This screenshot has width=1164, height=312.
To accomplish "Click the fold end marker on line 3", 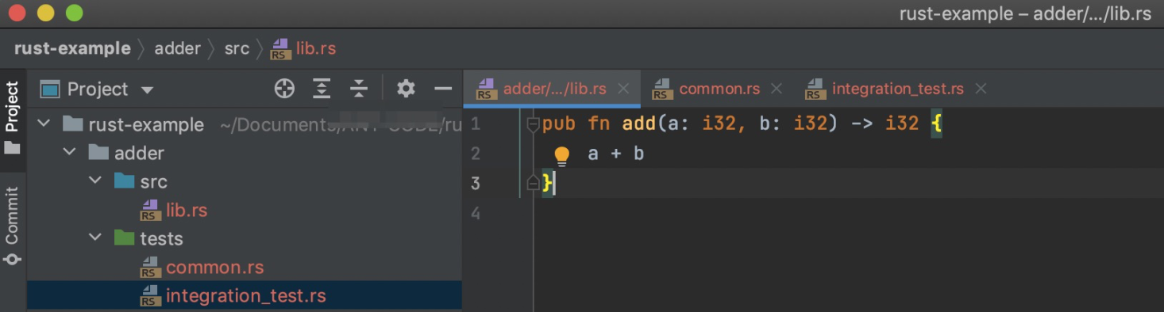I will point(533,184).
